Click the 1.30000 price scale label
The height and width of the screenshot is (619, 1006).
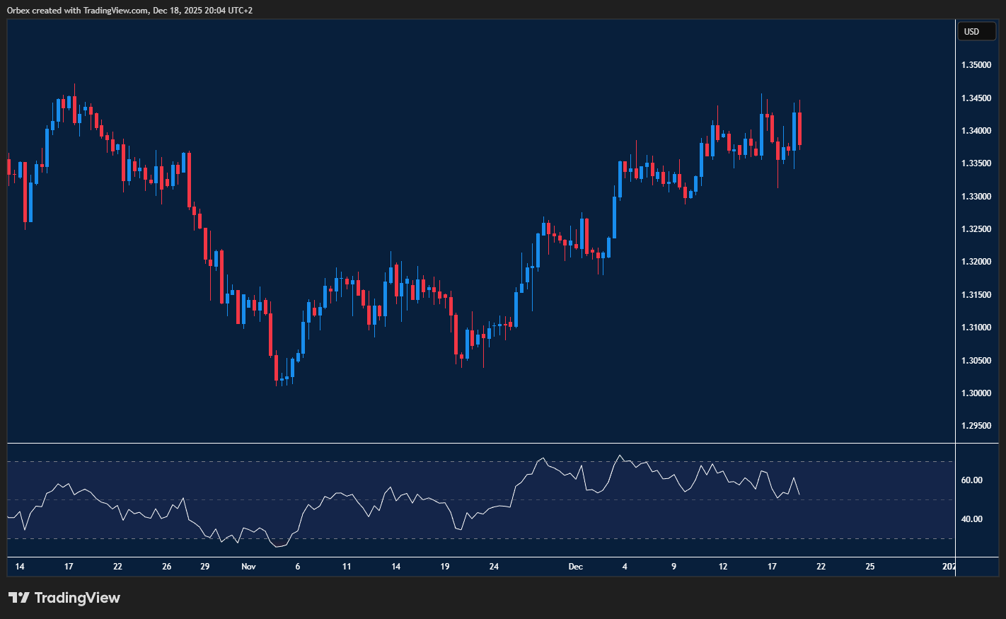[x=976, y=393]
